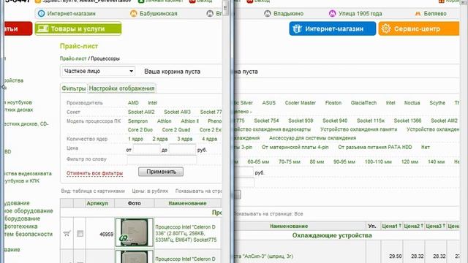Sort by Цена2 column header
468x263 pixels.
pyautogui.click(x=414, y=226)
